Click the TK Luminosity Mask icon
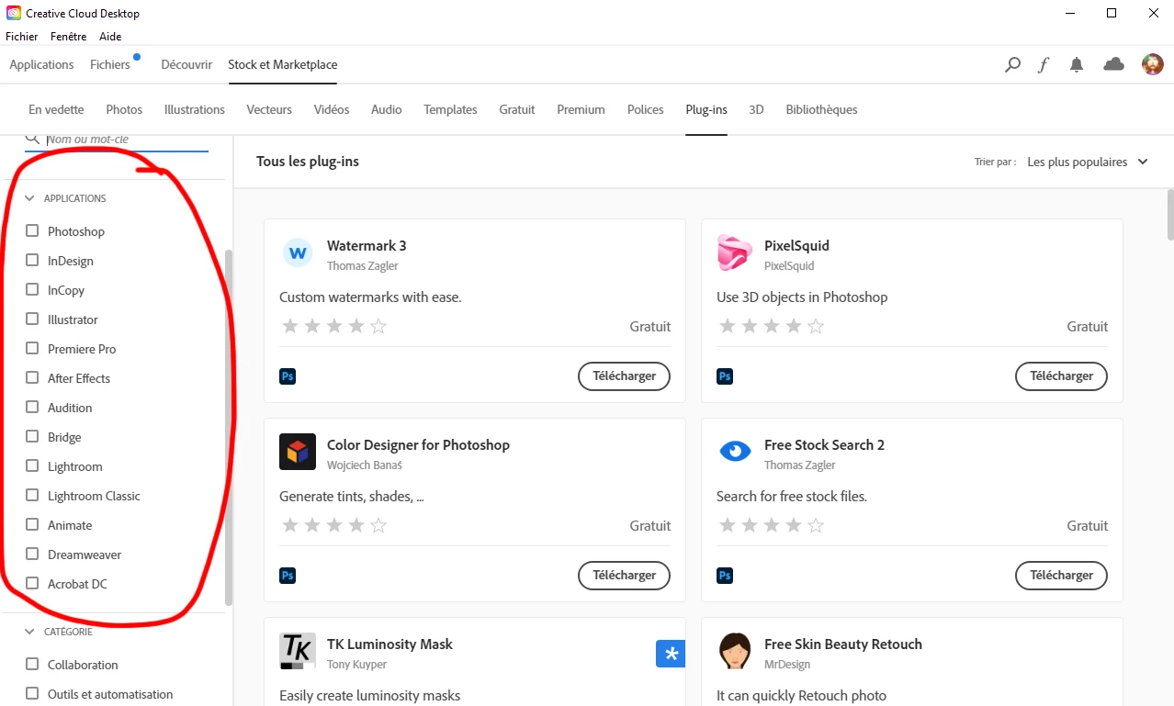This screenshot has height=706, width=1174. [298, 651]
